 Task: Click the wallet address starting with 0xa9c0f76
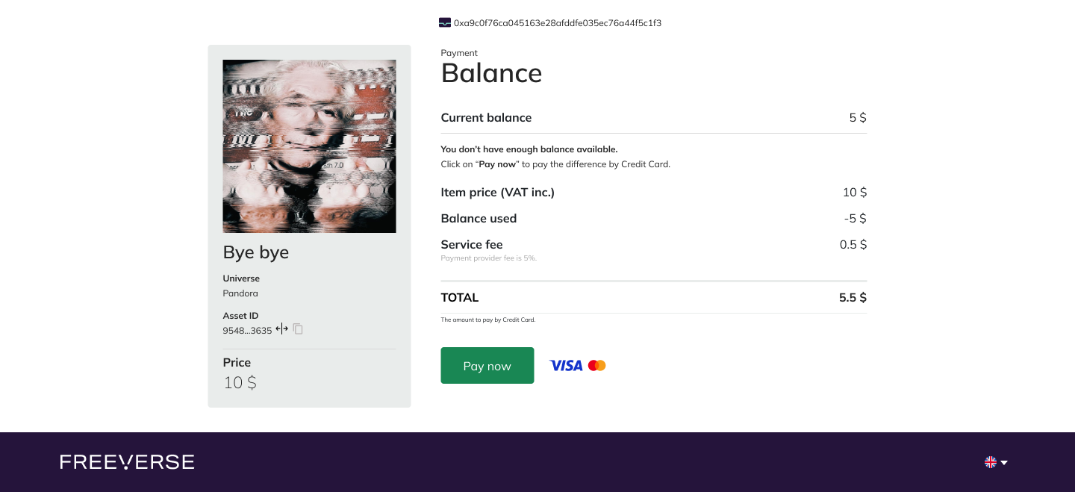(558, 23)
